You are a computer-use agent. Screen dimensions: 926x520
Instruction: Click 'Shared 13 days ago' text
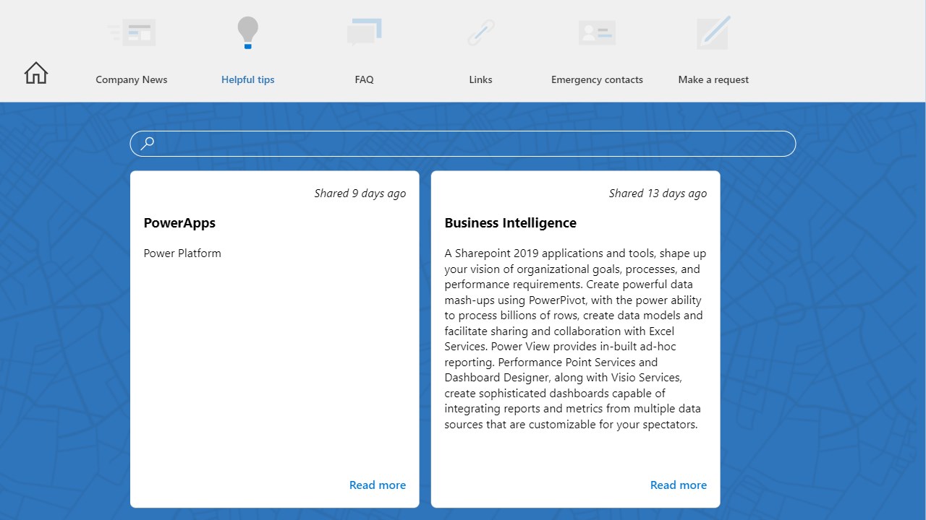tap(658, 193)
